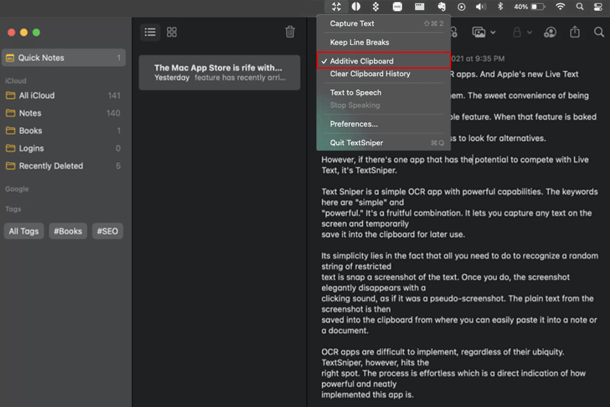Search notes with the magnifier icon

[599, 32]
